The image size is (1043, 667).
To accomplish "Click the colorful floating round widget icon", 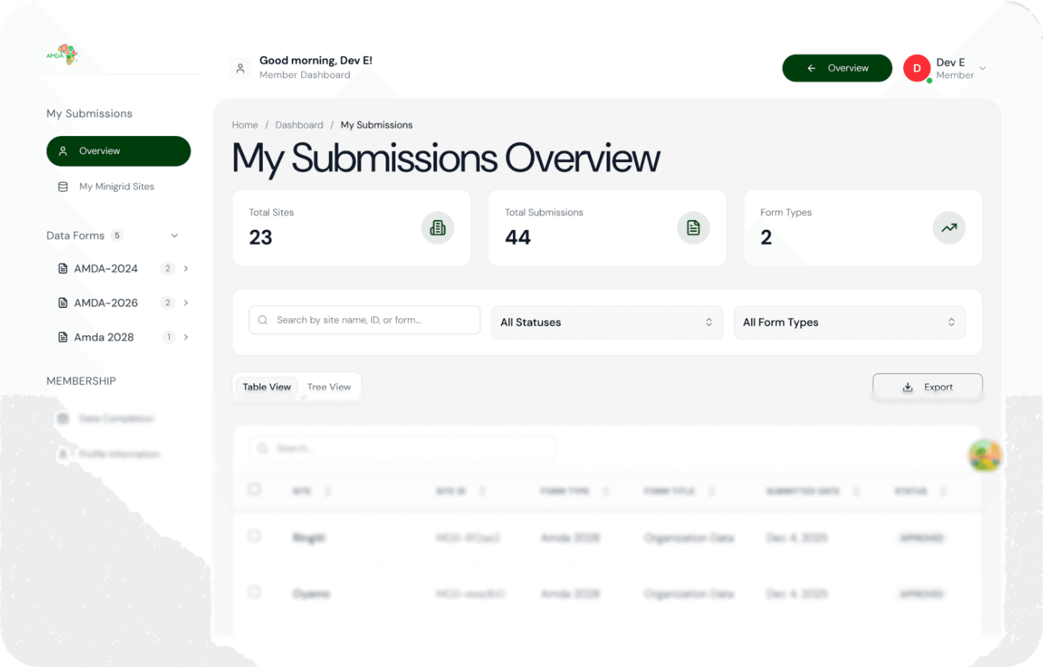I will click(985, 455).
